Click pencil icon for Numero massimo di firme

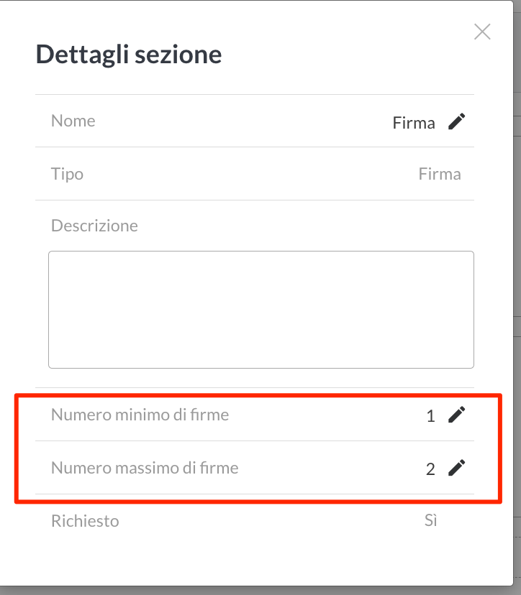pyautogui.click(x=456, y=468)
